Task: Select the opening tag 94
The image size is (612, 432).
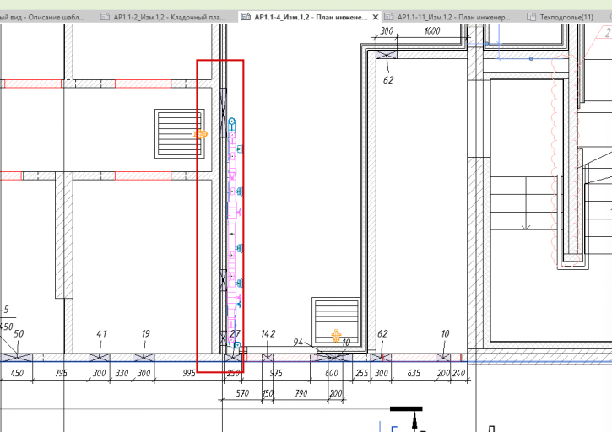Action: [298, 343]
